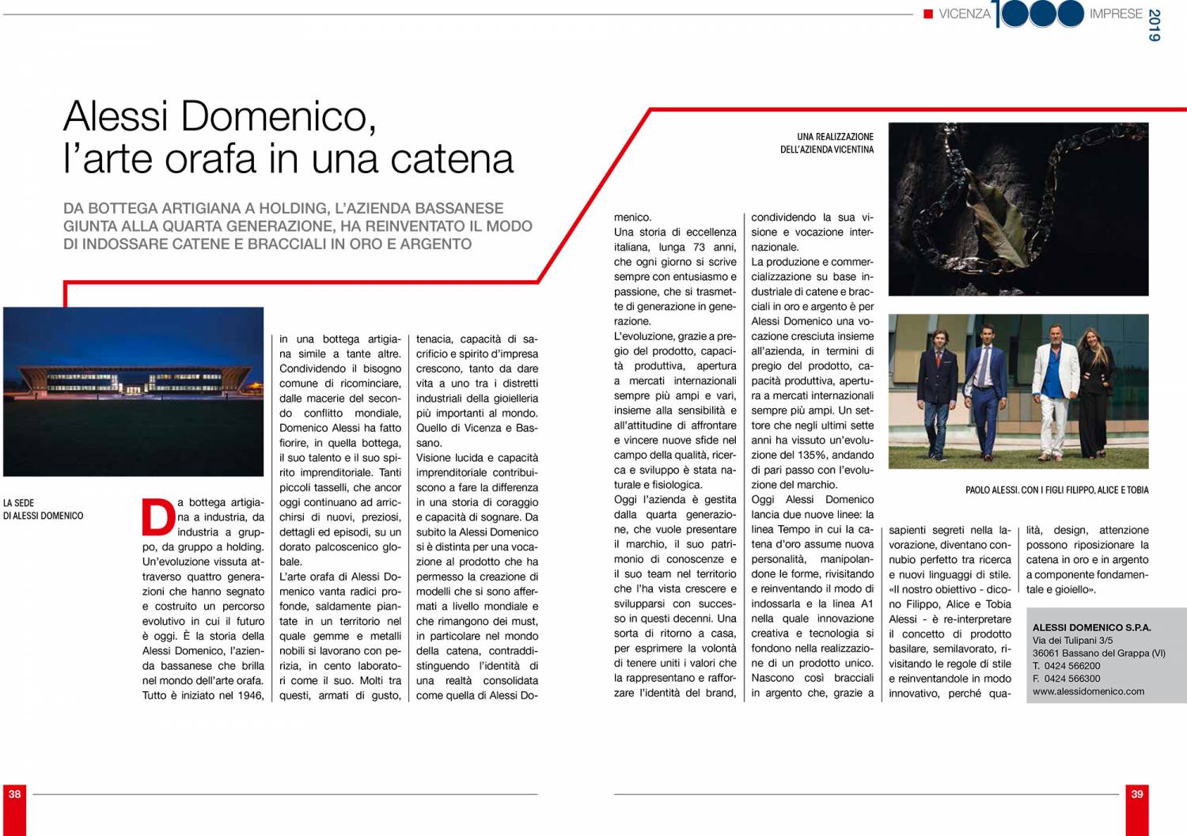This screenshot has width=1187, height=836.
Task: Click the line 'italiana, lunga 73 anni,'
Action: point(675,247)
